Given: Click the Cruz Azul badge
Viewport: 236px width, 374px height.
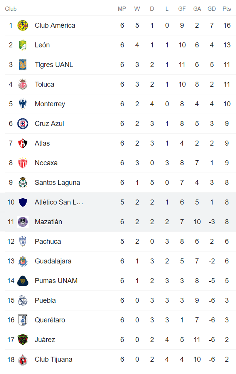Looking at the screenshot, I should (x=22, y=123).
